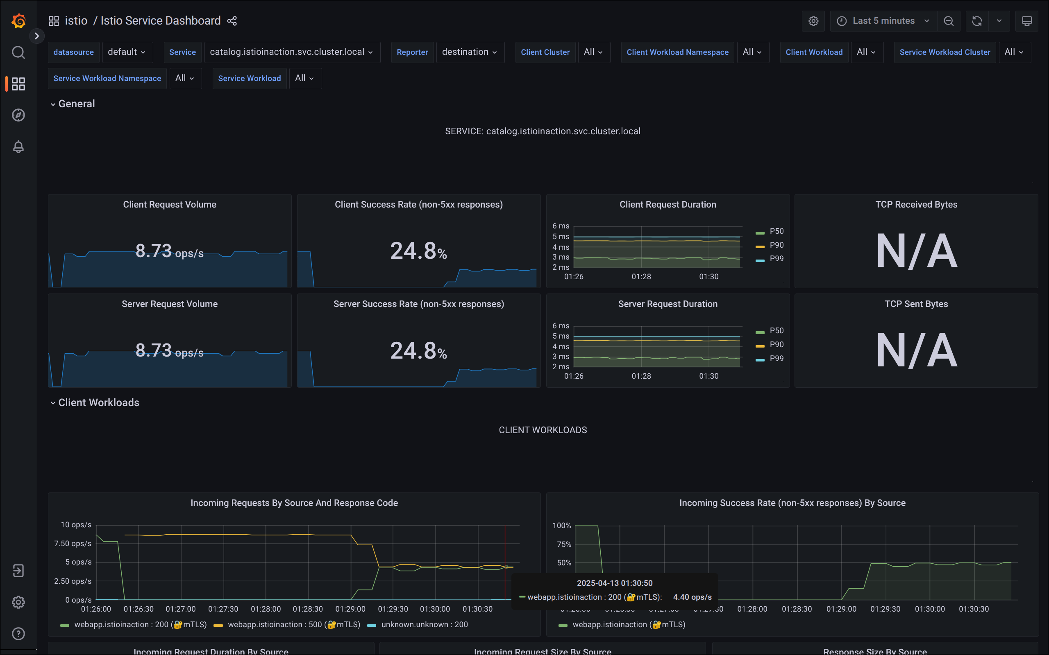Toggle P90 series in Server Request Duration
Screen dimensions: 1049x655
tap(777, 345)
